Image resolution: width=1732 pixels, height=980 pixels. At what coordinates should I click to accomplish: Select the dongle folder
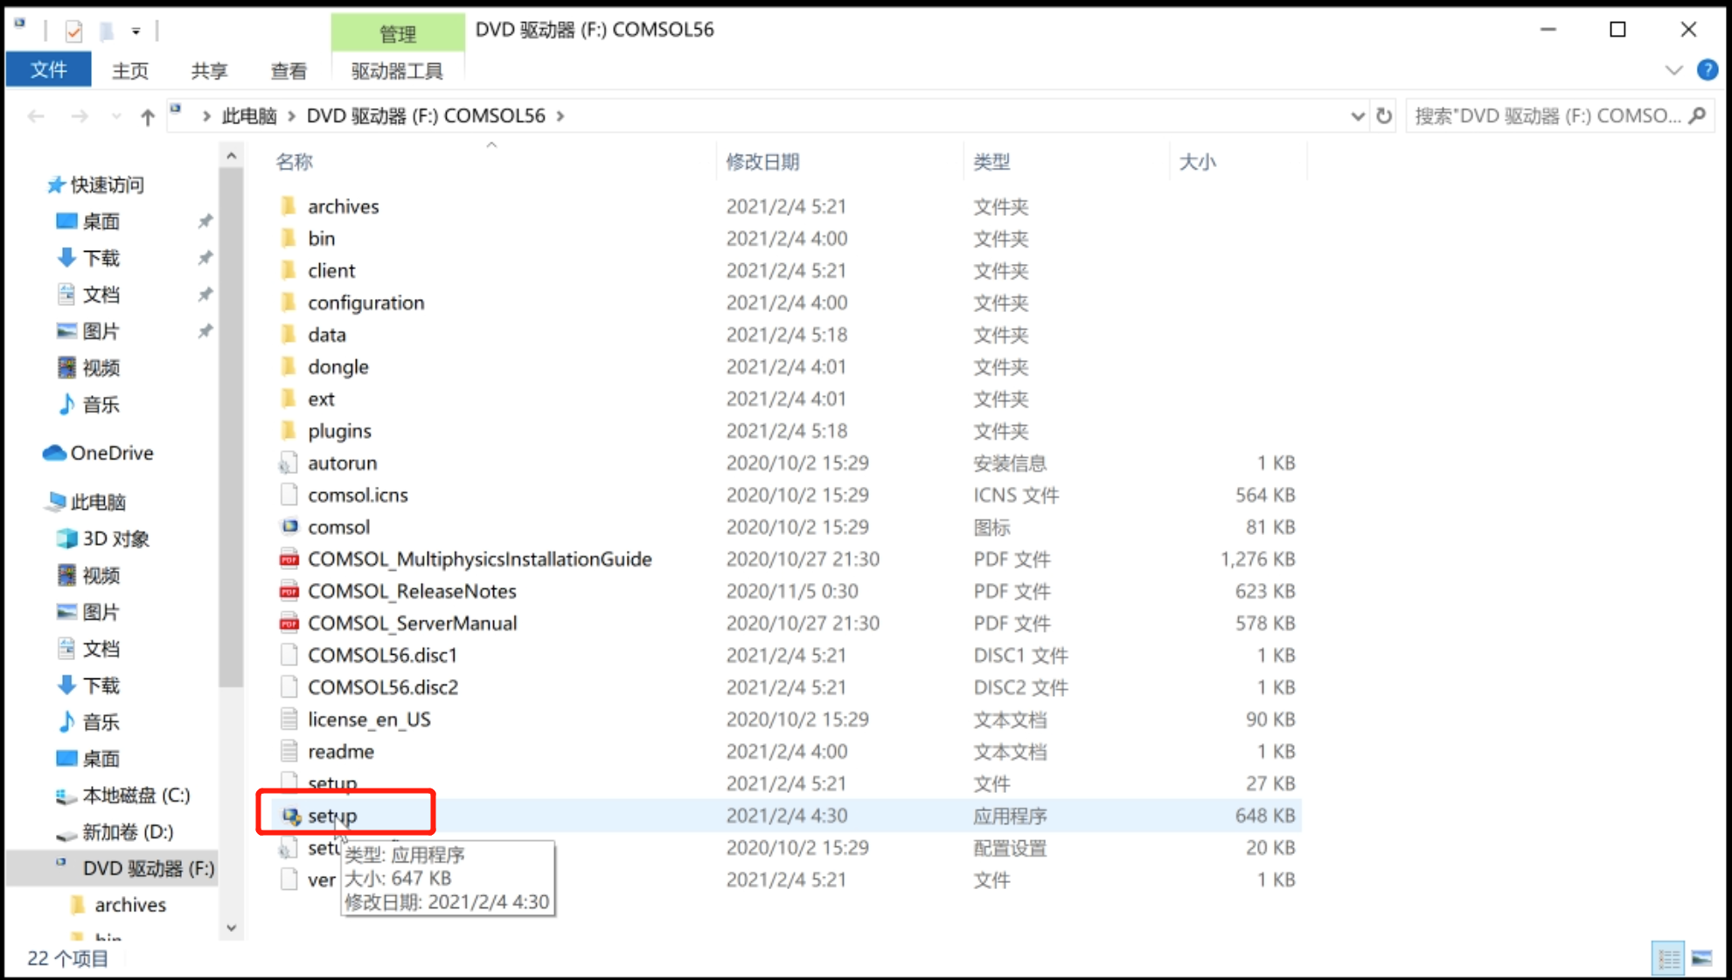click(337, 367)
